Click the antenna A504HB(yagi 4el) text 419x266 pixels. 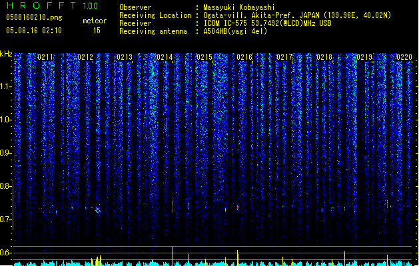(x=235, y=31)
